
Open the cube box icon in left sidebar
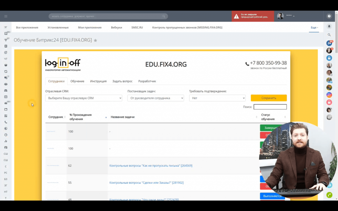(6, 65)
